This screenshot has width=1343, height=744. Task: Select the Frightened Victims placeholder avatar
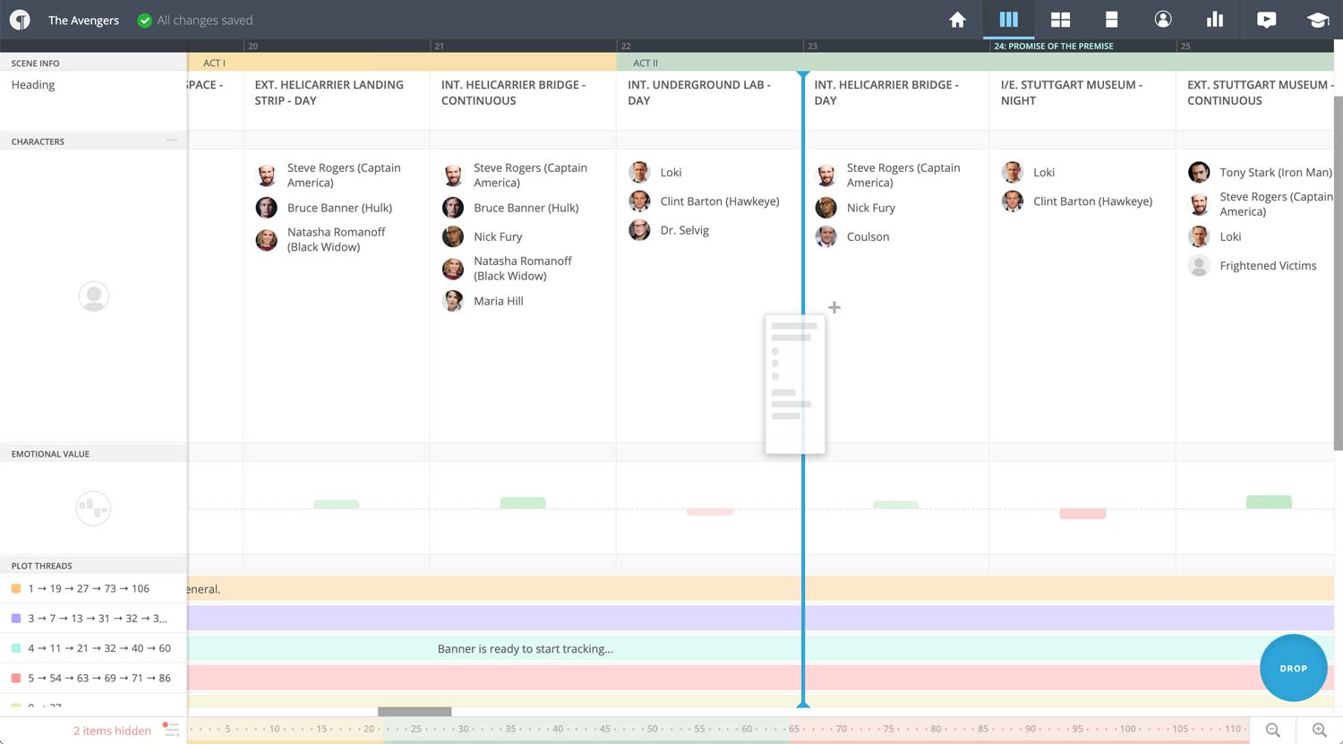1199,265
